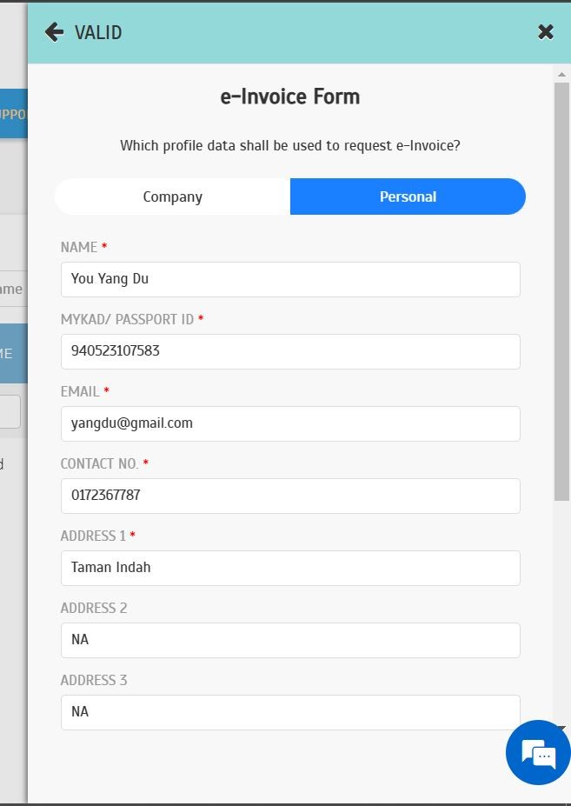571x806 pixels.
Task: Click the partially visible ME button at left
Action: [13, 354]
